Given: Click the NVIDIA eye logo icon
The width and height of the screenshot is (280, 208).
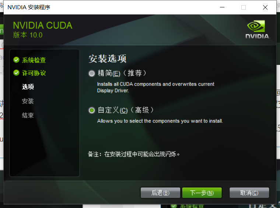Looking at the screenshot, I should (256, 26).
